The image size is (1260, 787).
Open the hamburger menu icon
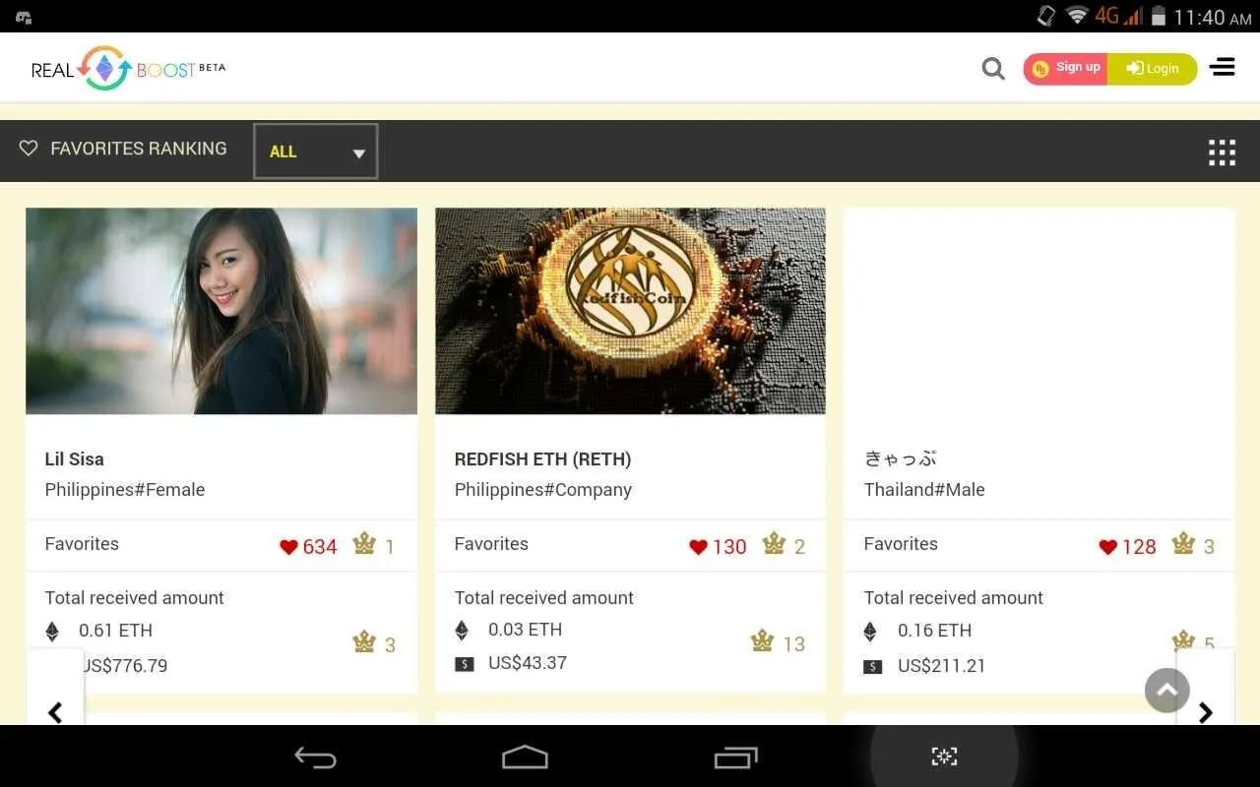tap(1223, 67)
